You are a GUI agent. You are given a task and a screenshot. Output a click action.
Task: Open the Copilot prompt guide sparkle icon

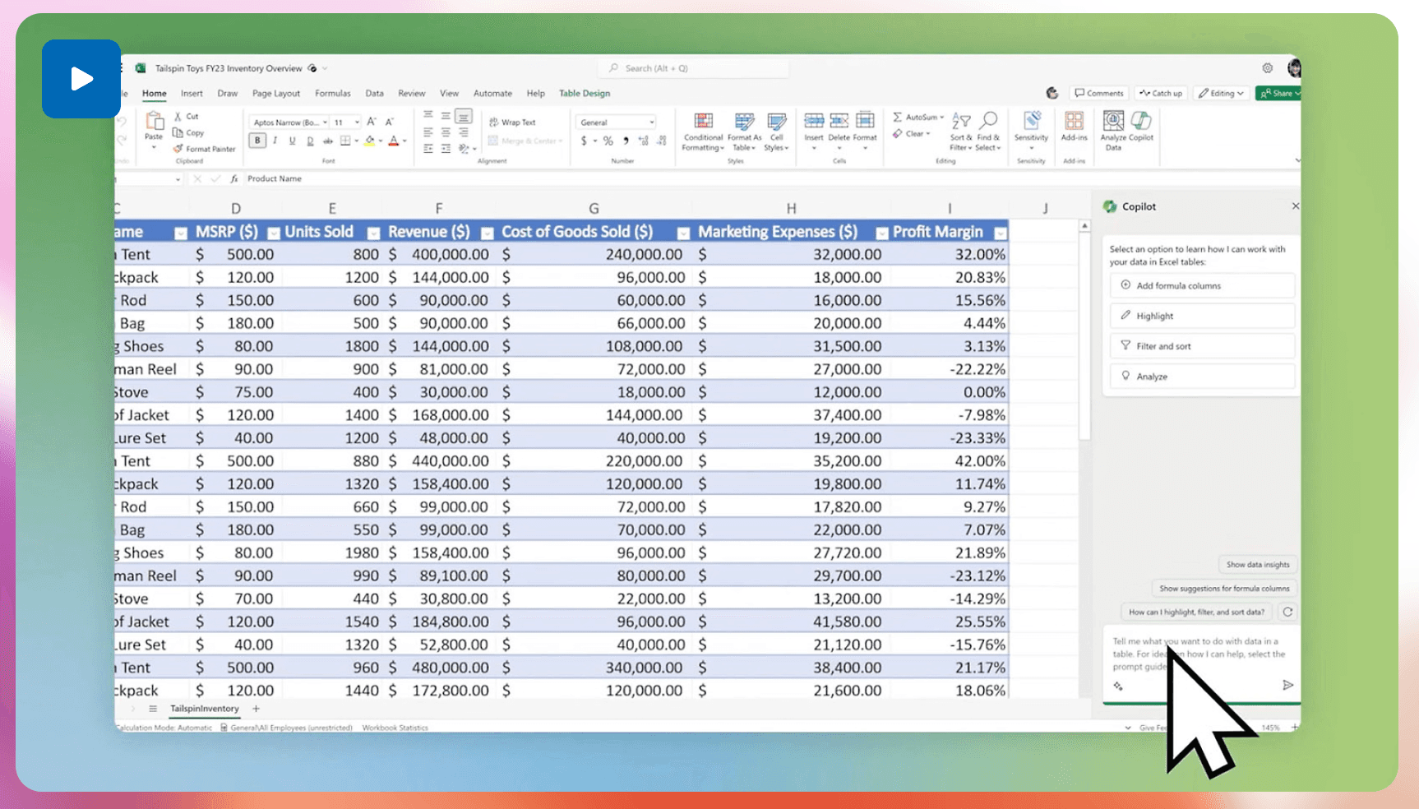tap(1118, 686)
